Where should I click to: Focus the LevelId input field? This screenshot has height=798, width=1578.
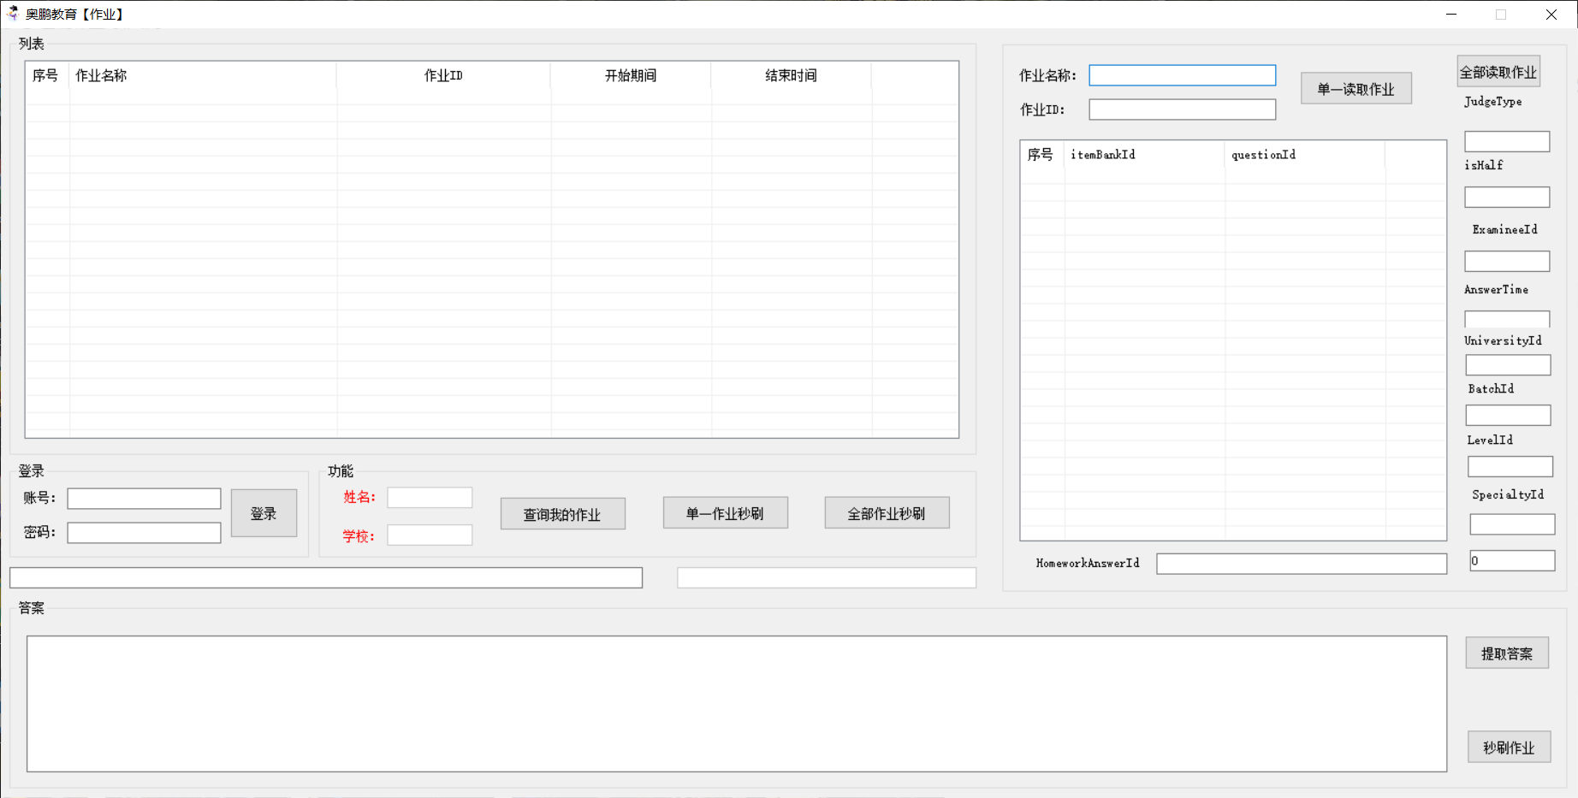[x=1510, y=466]
